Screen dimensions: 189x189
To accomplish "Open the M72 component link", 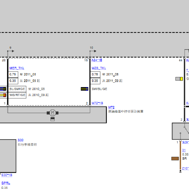I will [x=111, y=107].
